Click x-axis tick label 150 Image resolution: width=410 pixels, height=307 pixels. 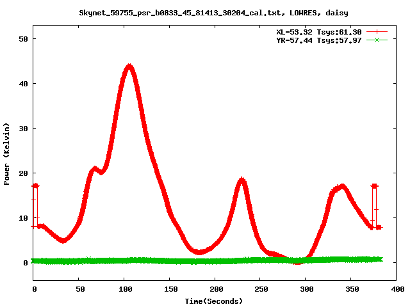click(171, 289)
